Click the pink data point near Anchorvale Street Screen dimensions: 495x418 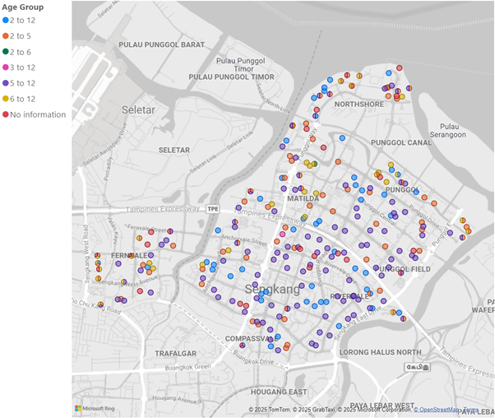pyautogui.click(x=282, y=235)
